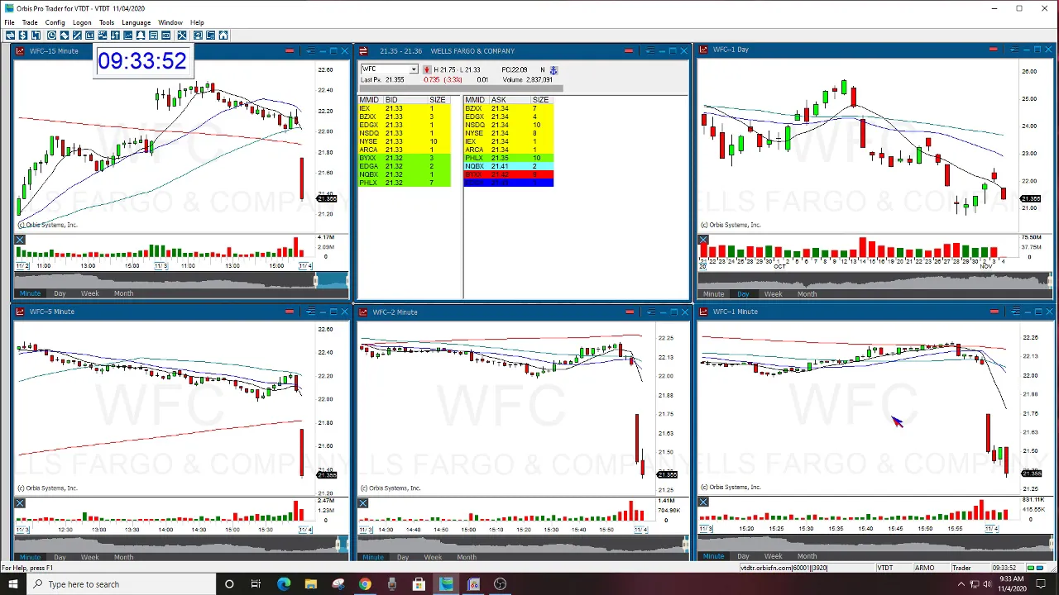The image size is (1059, 595).
Task: Click the BID column header
Action: [x=391, y=100]
